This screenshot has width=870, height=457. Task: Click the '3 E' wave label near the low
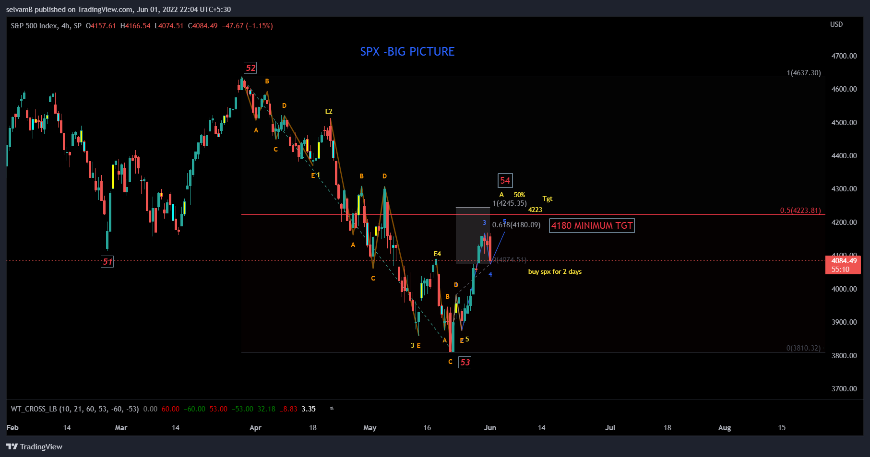[416, 346]
